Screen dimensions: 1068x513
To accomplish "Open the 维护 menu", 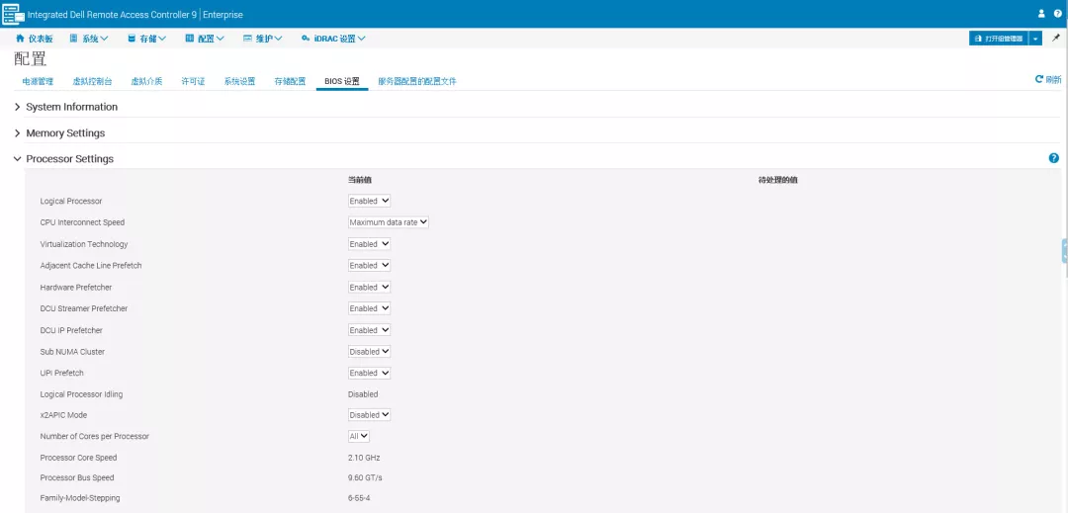I will coord(262,39).
